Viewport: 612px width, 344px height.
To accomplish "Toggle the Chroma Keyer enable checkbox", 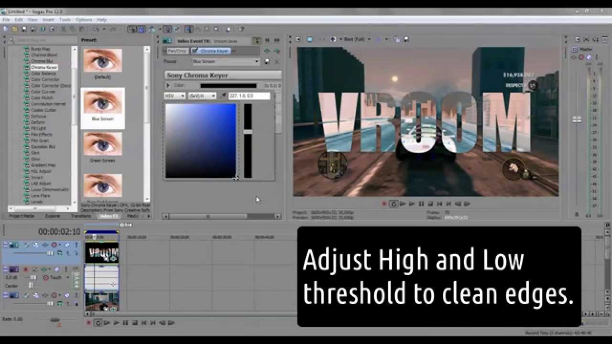I will coord(195,51).
